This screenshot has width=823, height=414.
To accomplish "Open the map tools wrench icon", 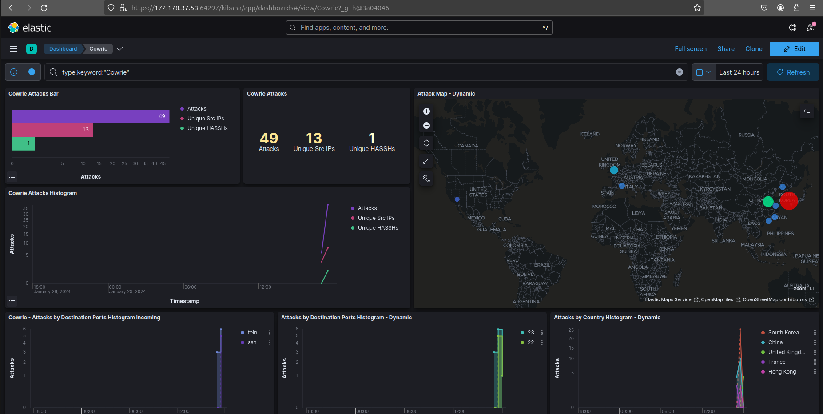I will (426, 179).
